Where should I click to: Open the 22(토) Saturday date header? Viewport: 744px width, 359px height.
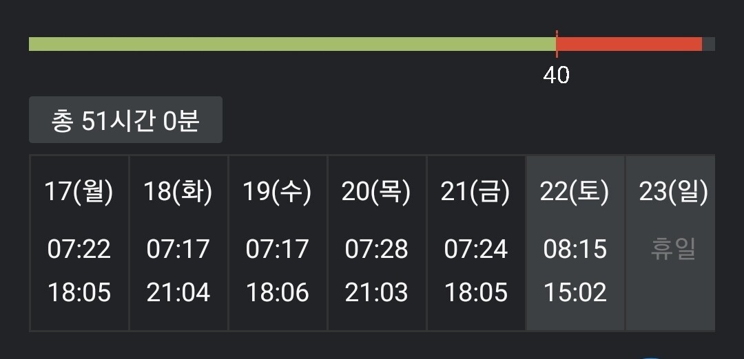click(575, 192)
